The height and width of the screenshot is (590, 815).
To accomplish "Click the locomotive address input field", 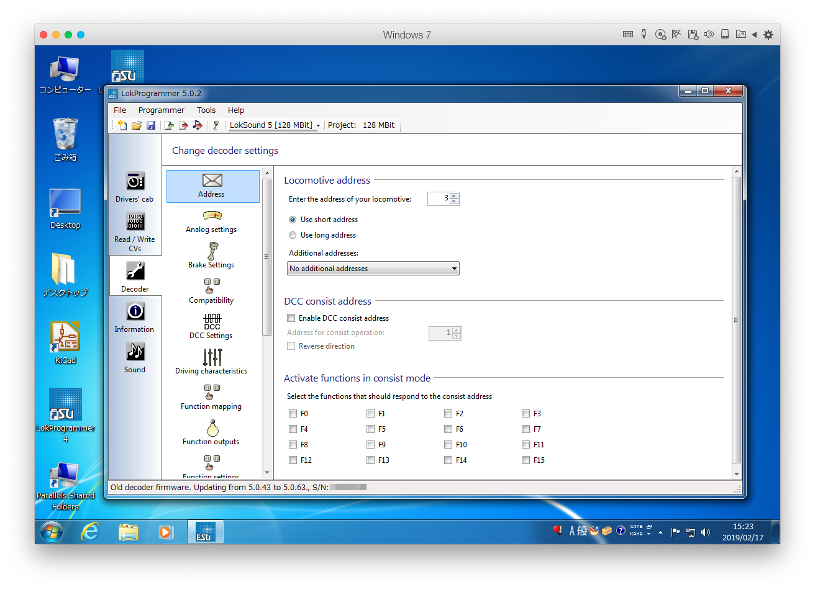I will pos(439,199).
